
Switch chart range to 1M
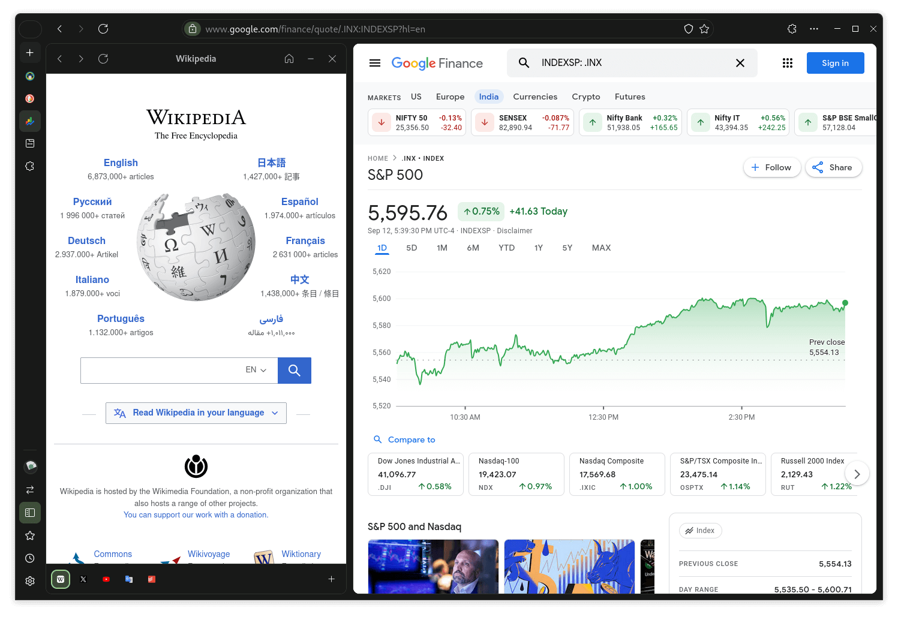[442, 248]
